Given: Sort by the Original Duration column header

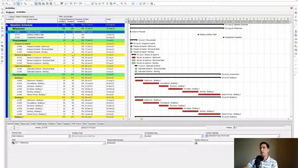Looking at the screenshot, I should point(61,21).
